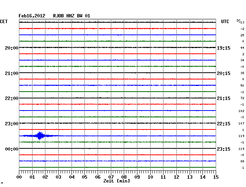Click minute axis label 04
The image size is (246, 187).
coord(72,177)
